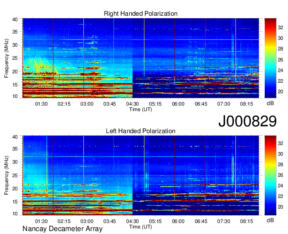This screenshot has height=234, width=288.
Task: Click the 25 MHz tick on Right Handed frequency axis
Action: coord(15,58)
